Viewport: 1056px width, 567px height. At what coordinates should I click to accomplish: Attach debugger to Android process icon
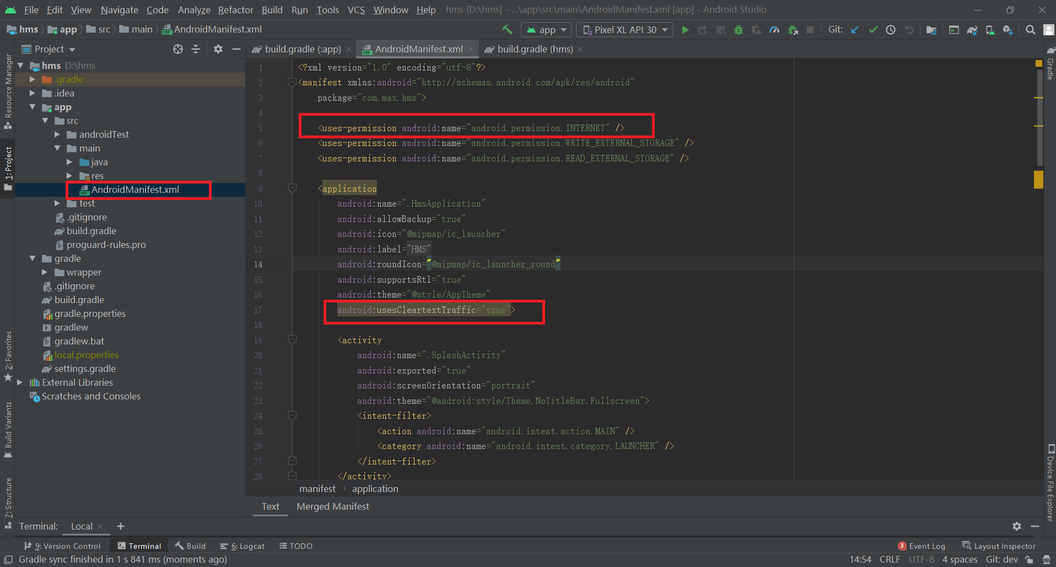pyautogui.click(x=793, y=30)
